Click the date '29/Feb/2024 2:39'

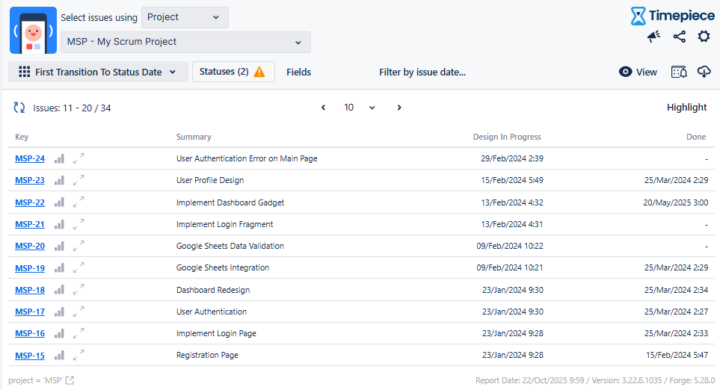(512, 158)
